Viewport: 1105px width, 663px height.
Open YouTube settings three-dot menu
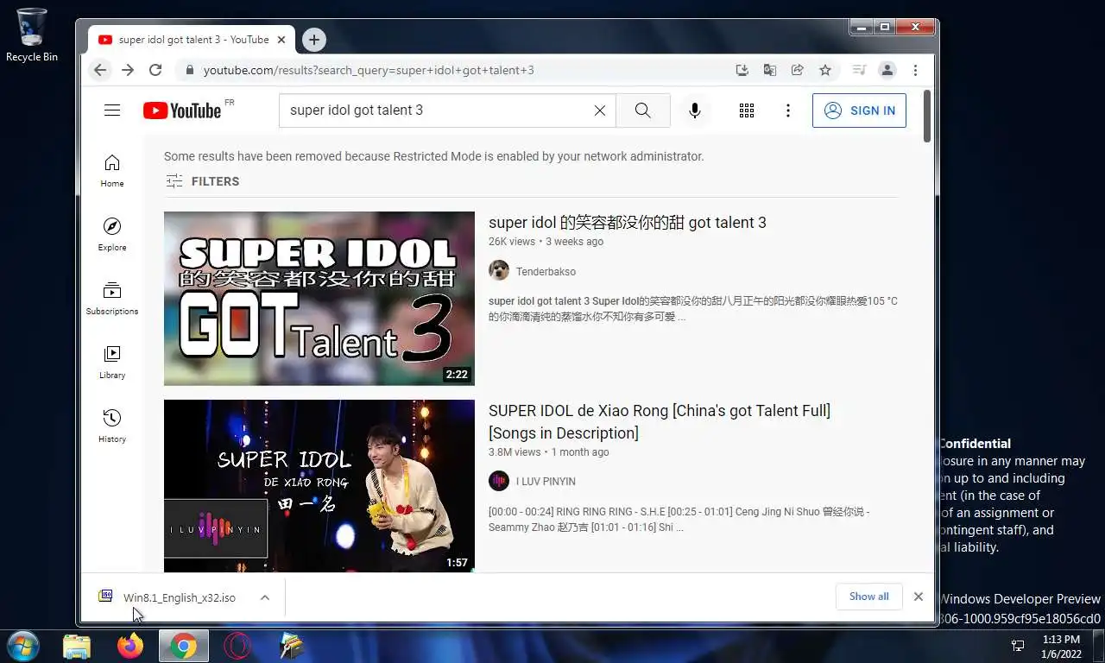[788, 110]
